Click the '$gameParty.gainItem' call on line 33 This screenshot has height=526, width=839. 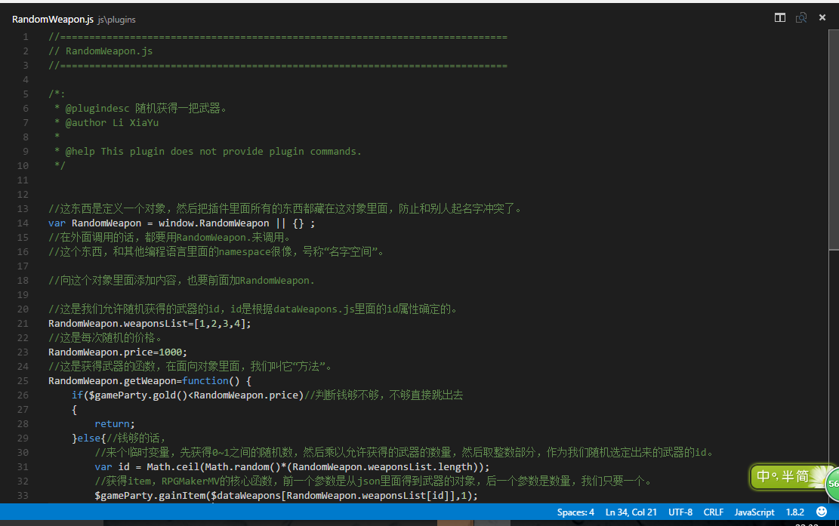(x=286, y=496)
